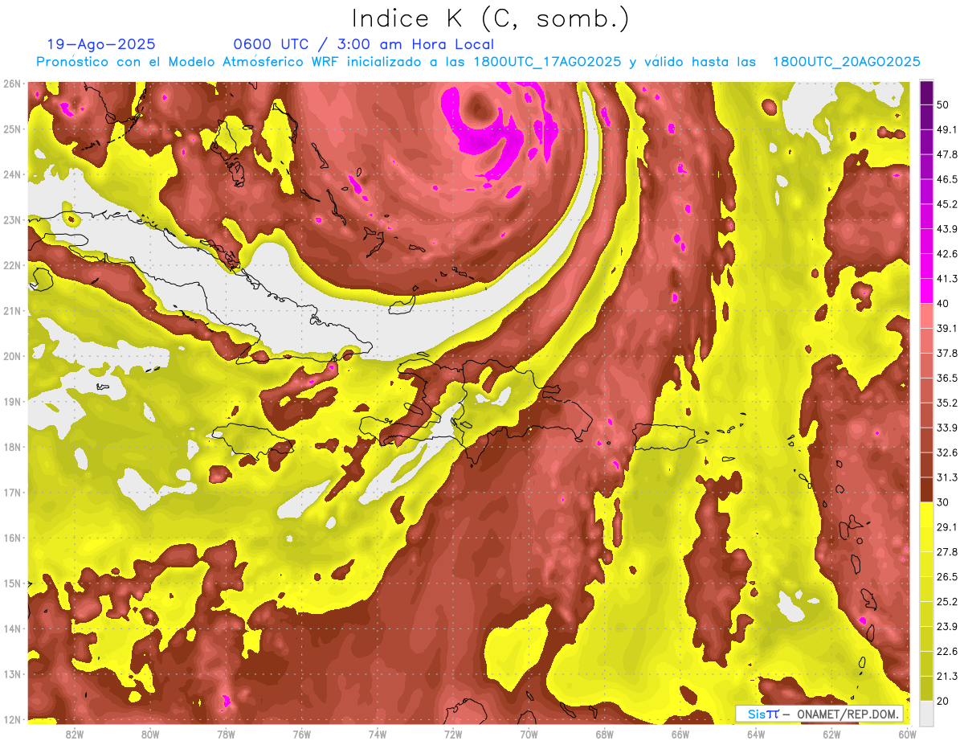Click the '26.5' color scale label
The width and height of the screenshot is (964, 745).
(x=946, y=576)
